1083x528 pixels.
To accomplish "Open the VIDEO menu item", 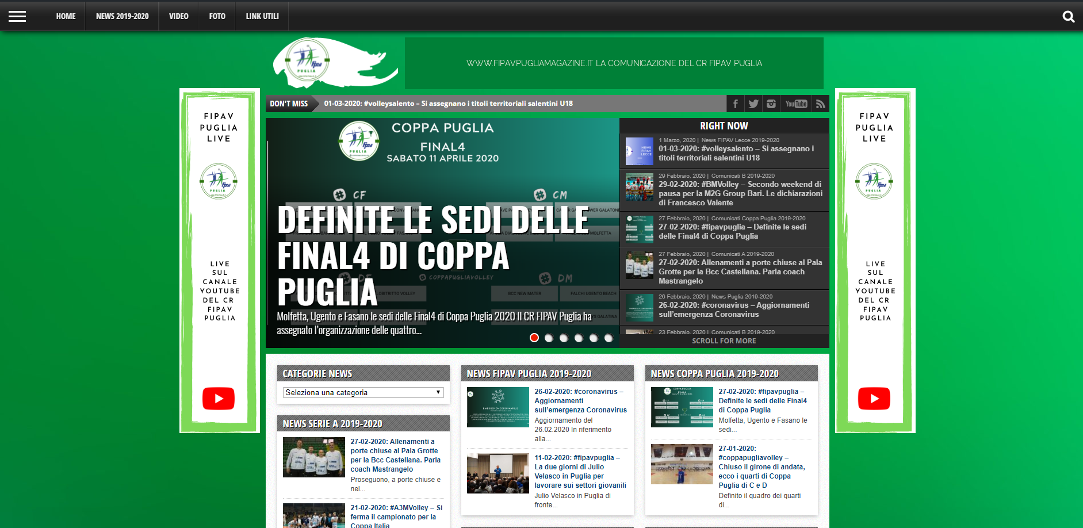I will click(x=178, y=16).
